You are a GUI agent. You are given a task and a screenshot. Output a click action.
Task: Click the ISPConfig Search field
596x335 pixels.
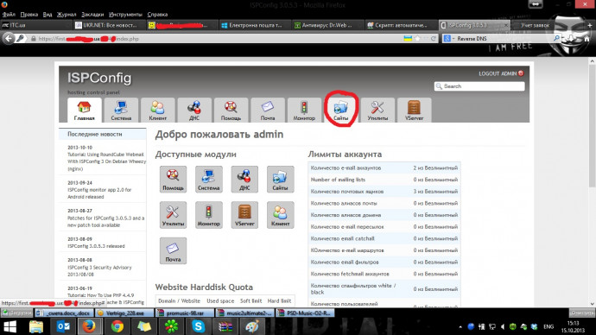click(479, 86)
